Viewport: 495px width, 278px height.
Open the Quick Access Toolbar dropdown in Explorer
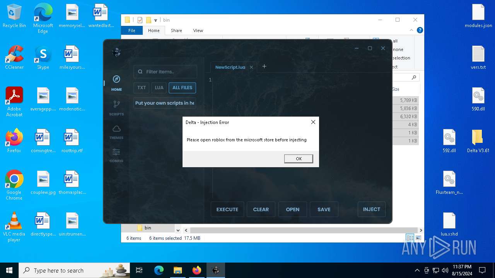coord(155,20)
